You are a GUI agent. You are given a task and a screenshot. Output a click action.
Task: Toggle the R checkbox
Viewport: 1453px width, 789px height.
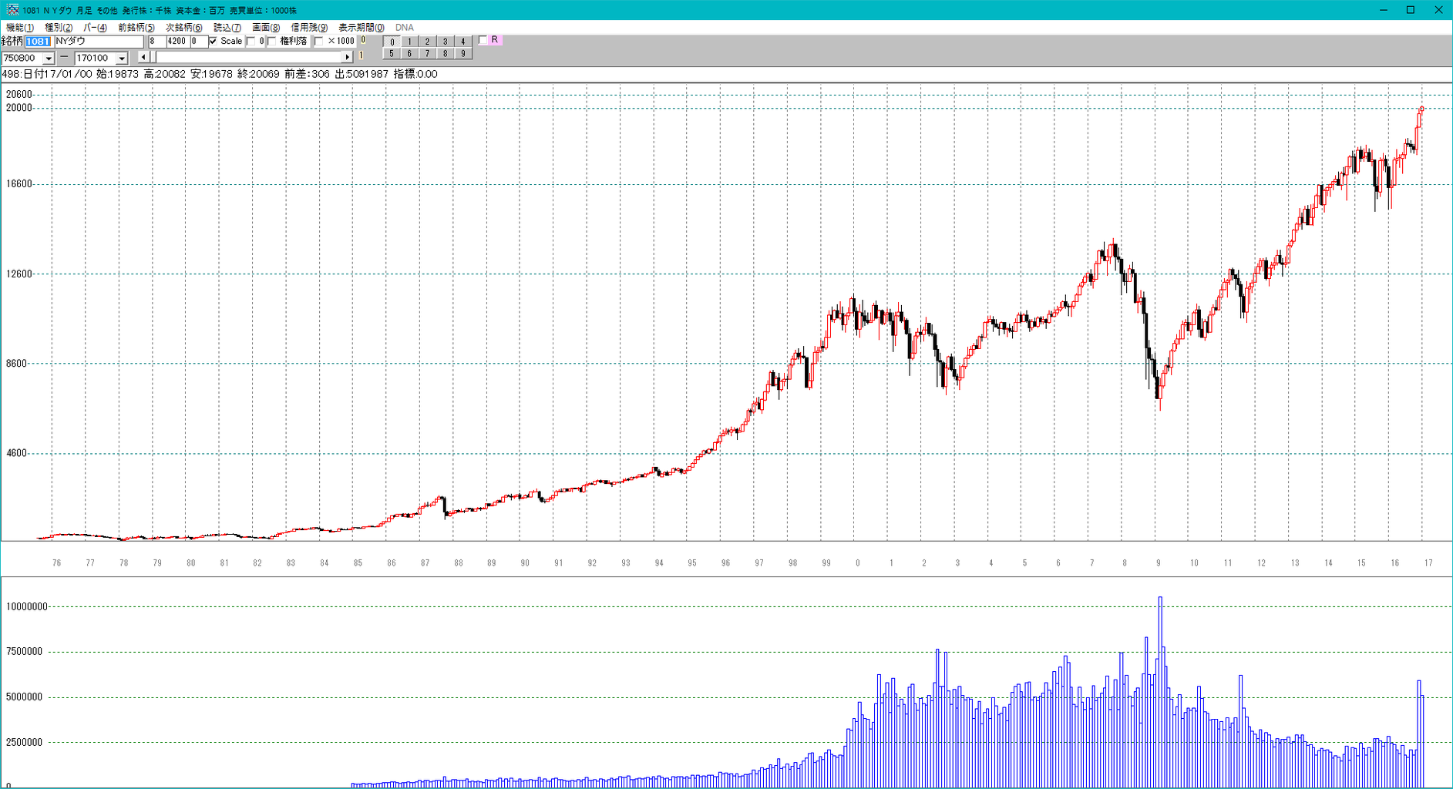tap(483, 40)
